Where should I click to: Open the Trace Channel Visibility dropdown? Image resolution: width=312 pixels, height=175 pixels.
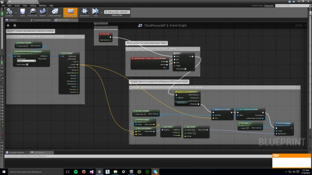pos(26,61)
